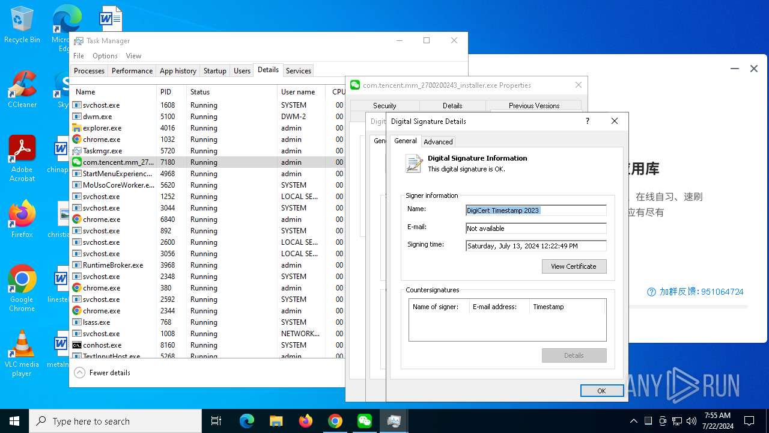Open VLC media player shortcut
This screenshot has height=433, width=769.
tap(22, 354)
